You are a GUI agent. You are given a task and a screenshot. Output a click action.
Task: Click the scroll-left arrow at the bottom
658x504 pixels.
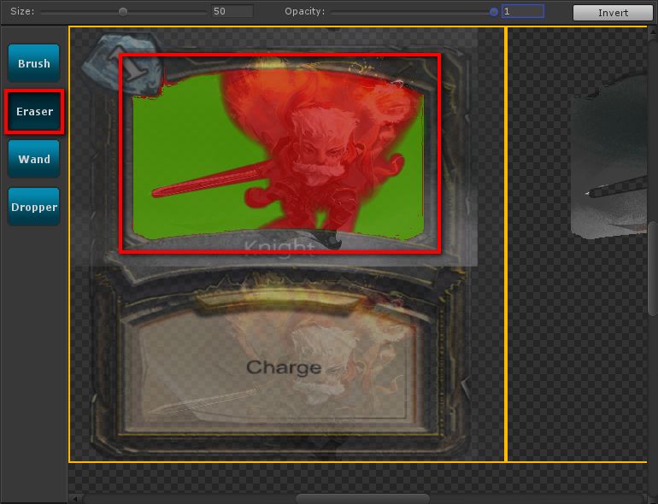74,499
